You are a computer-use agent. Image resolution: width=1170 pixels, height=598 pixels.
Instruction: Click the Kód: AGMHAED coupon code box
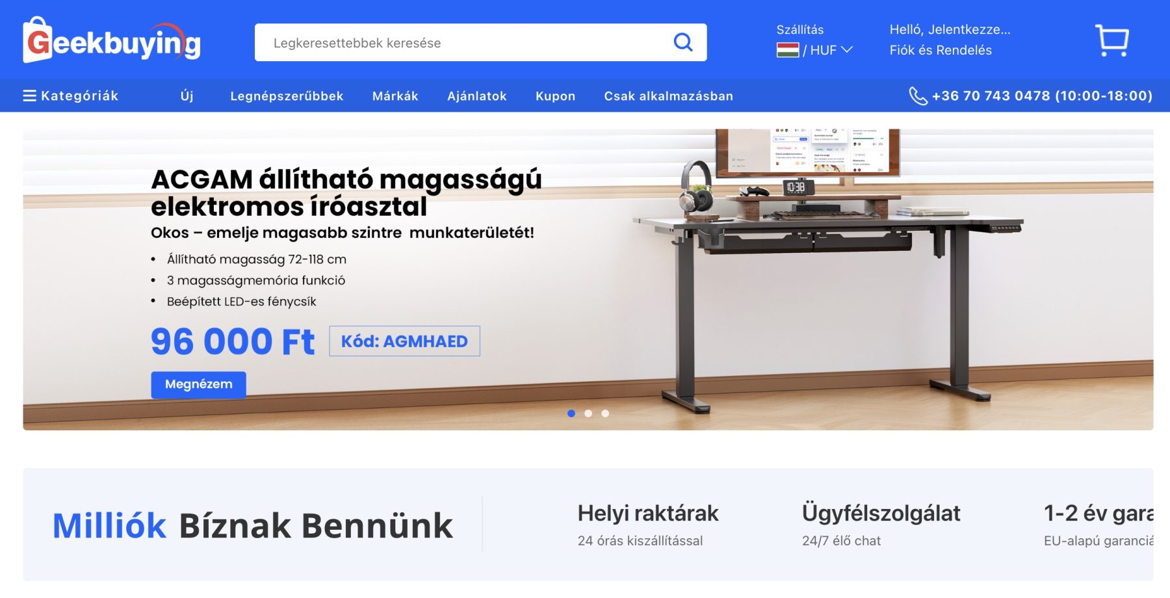(x=404, y=341)
